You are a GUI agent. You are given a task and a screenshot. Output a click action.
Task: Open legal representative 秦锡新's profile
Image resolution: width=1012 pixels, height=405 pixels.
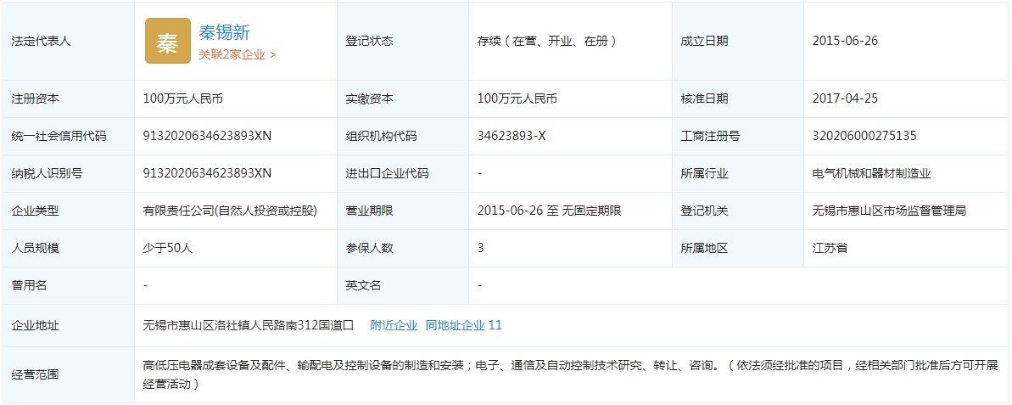224,32
